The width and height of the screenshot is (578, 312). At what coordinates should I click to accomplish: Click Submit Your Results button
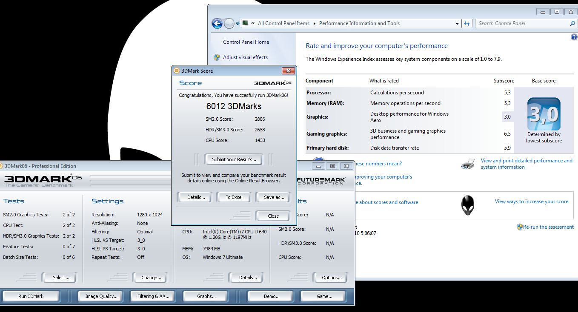234,159
